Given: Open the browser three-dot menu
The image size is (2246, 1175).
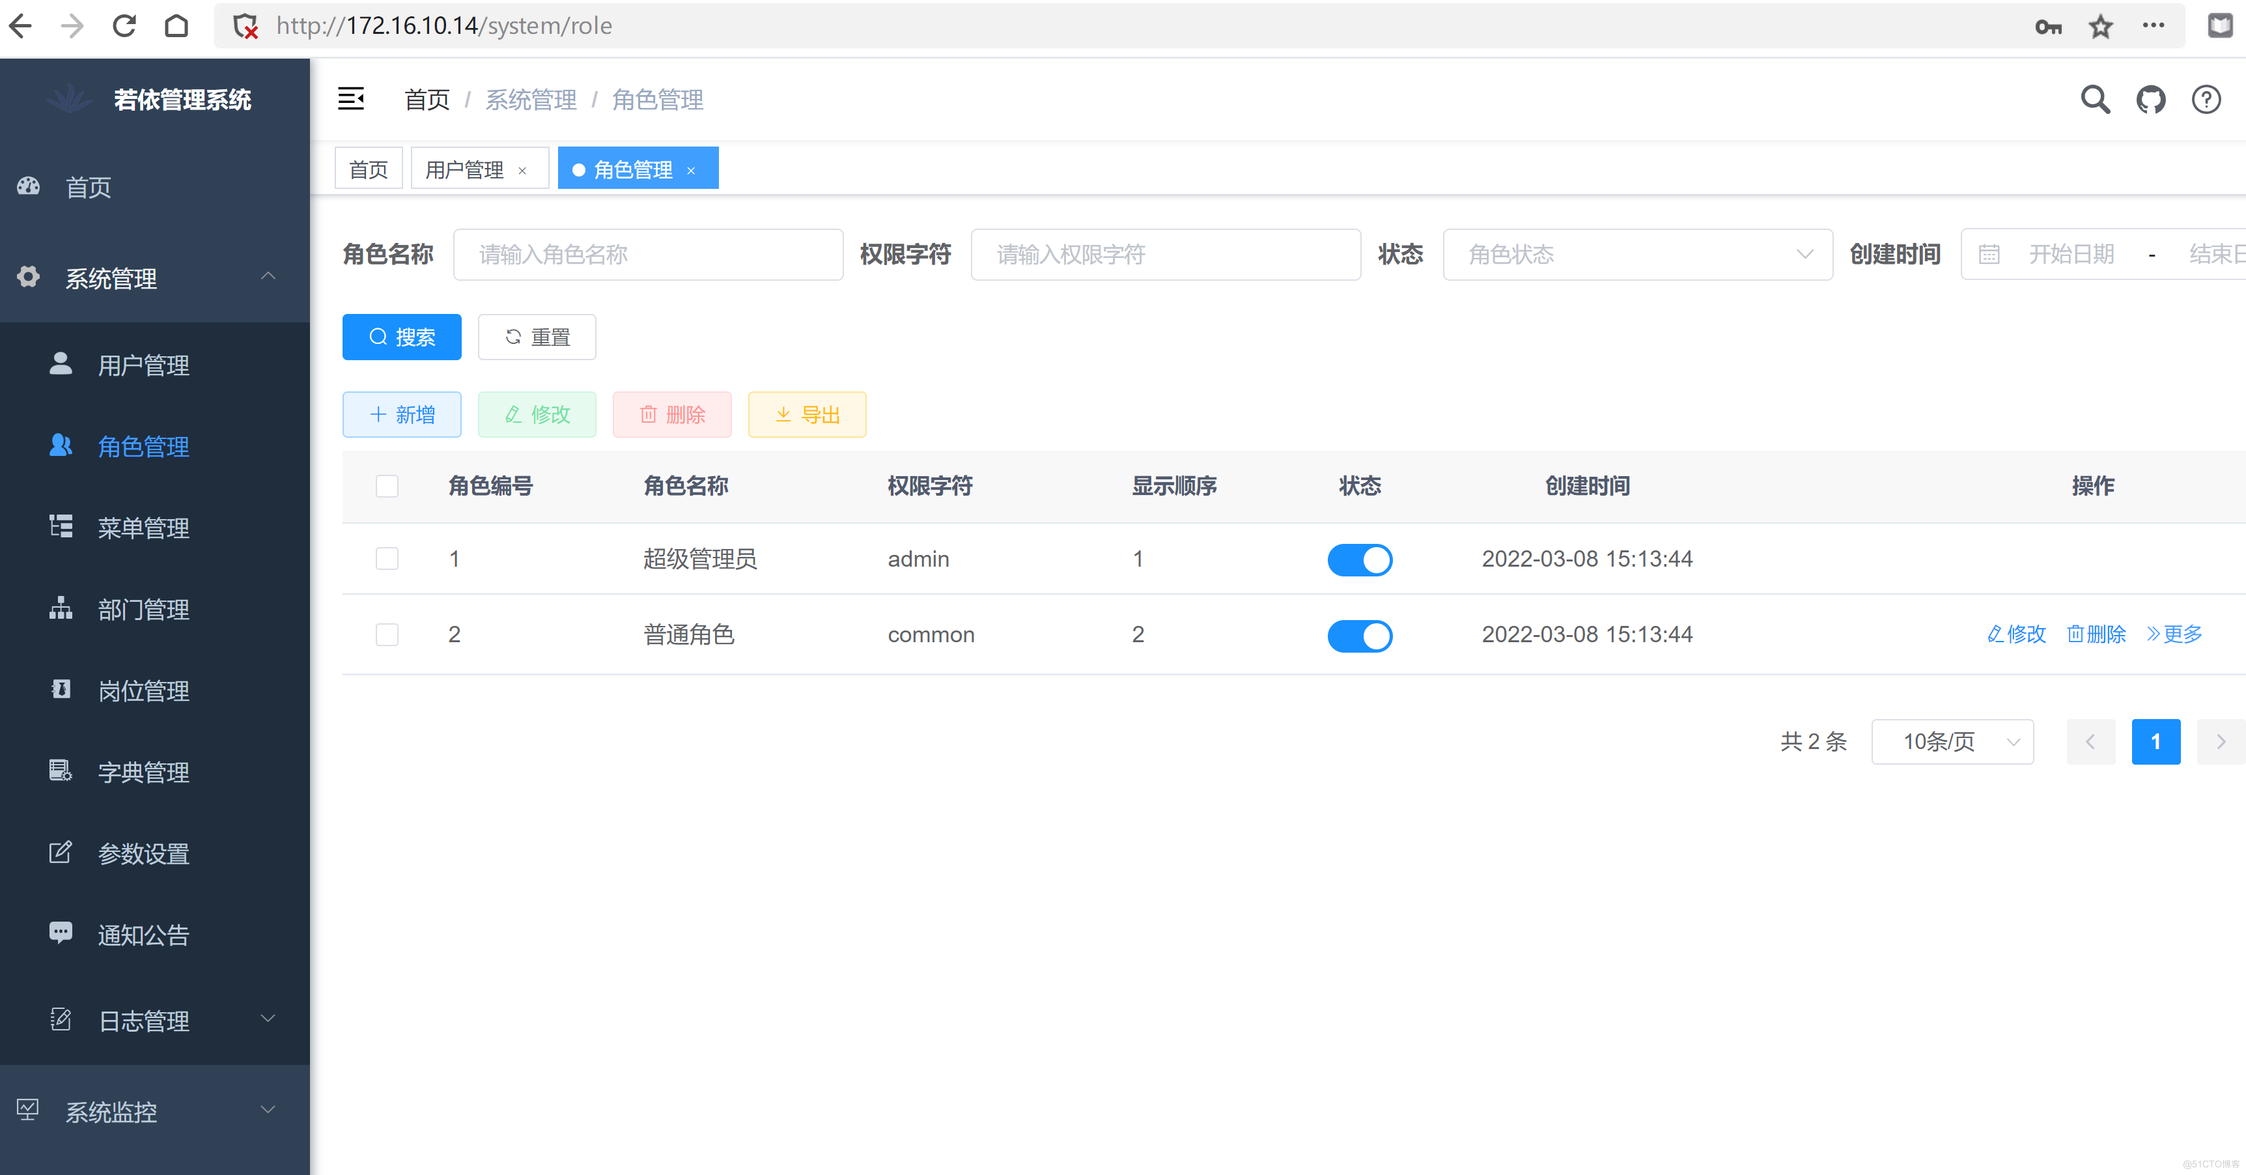Looking at the screenshot, I should coord(2154,25).
